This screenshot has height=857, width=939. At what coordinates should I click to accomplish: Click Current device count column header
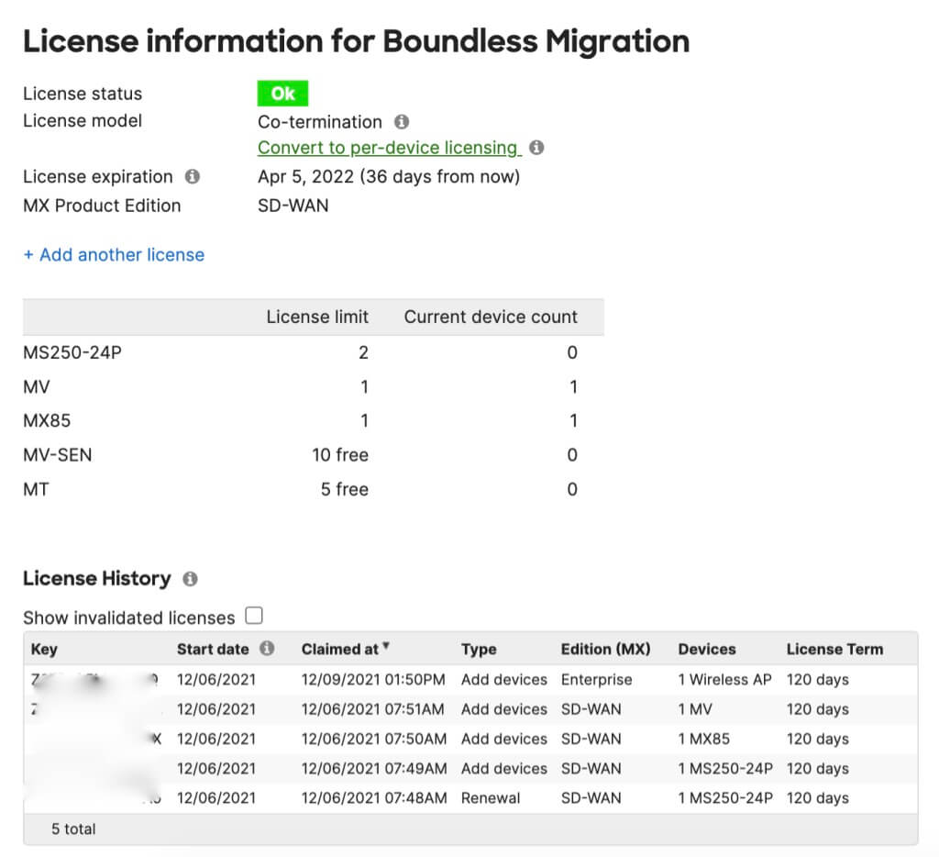click(x=491, y=317)
